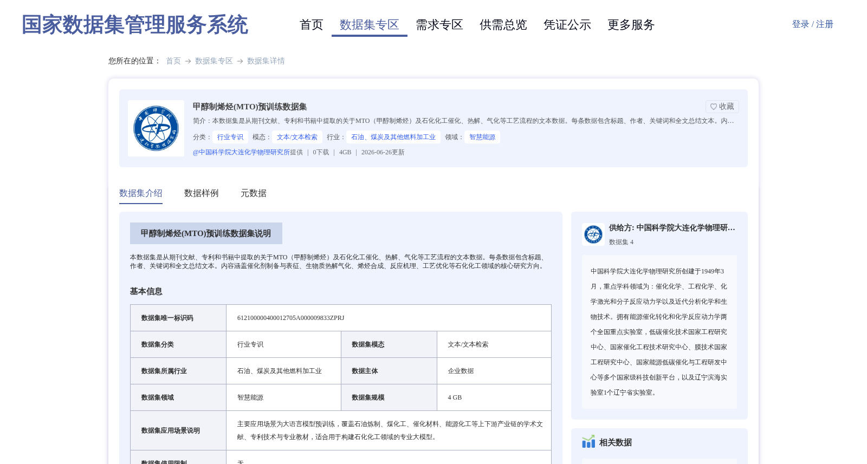This screenshot has width=867, height=464.
Task: Click the 石油、煤炭及其他燃料加工业 industry tag
Action: [393, 137]
